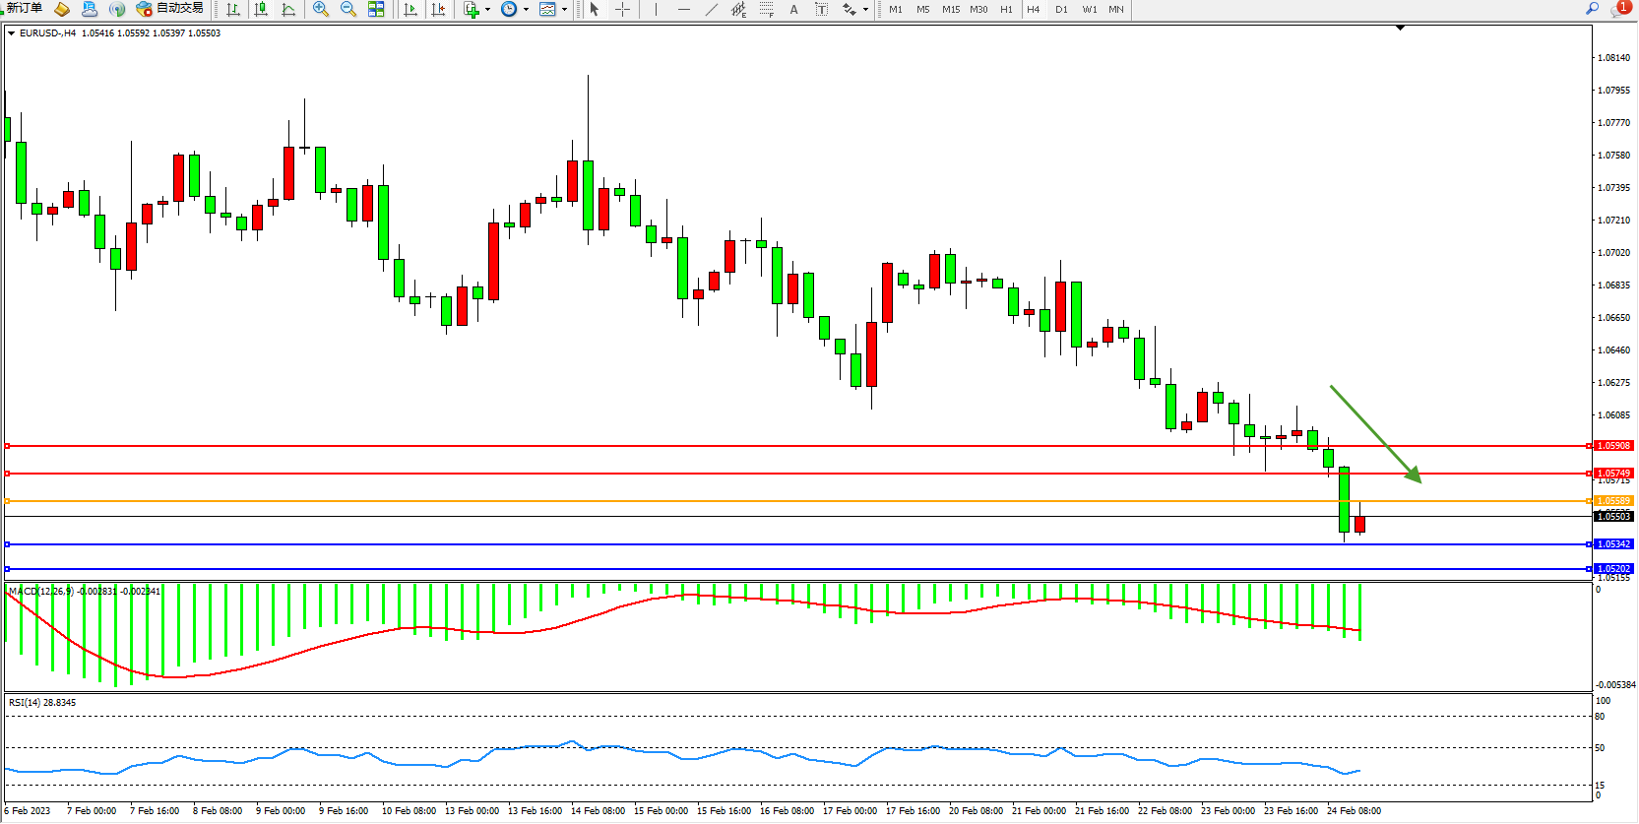Switch chart to candlestick mode
The image size is (1639, 824).
pyautogui.click(x=261, y=9)
